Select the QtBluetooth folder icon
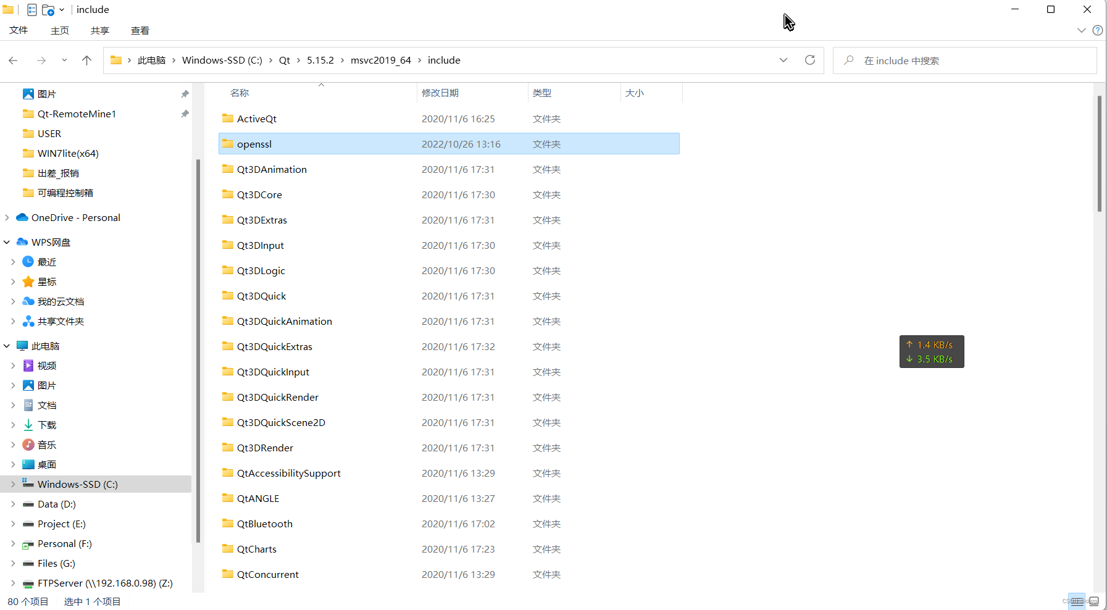Screen dimensions: 1107x610 tap(228, 523)
